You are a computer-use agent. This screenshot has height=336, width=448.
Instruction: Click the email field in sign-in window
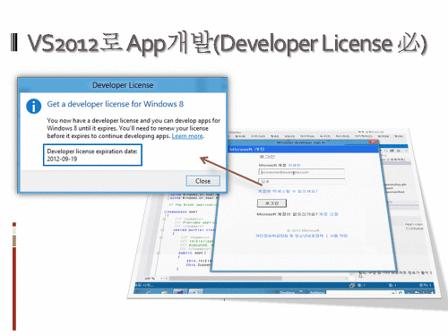pyautogui.click(x=301, y=172)
